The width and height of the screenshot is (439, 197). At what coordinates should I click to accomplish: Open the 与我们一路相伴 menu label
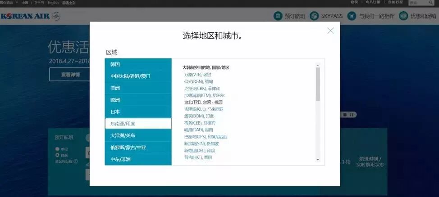click(376, 16)
